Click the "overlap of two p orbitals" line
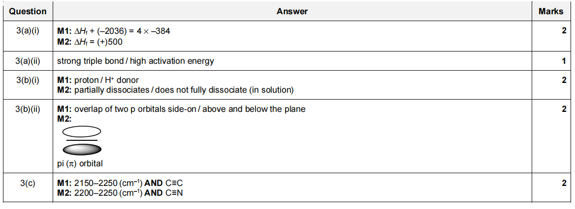This screenshot has width=575, height=209. click(x=181, y=109)
